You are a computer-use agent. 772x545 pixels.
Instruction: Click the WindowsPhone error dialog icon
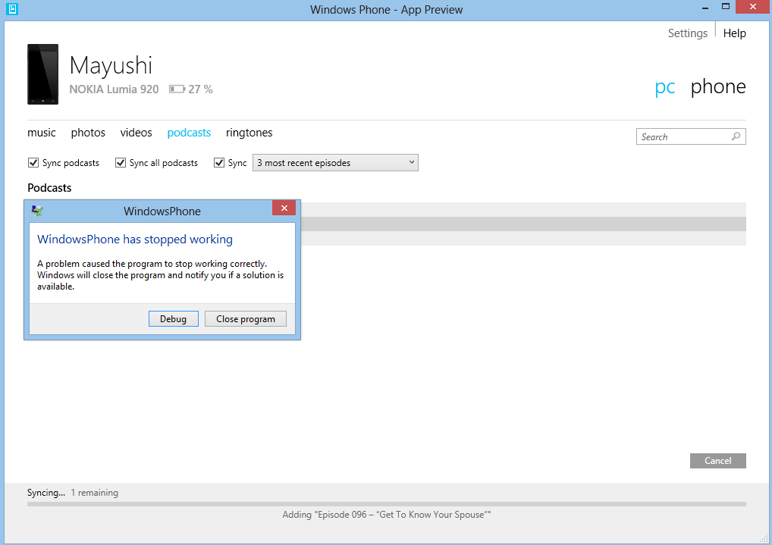(x=37, y=211)
